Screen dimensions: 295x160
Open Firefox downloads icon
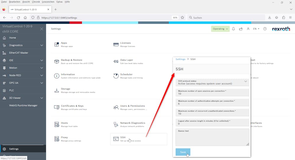tap(269, 17)
